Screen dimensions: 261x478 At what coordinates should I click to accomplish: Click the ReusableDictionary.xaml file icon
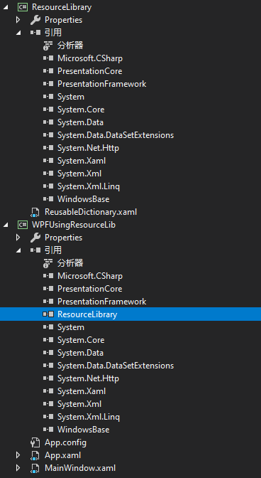35,212
